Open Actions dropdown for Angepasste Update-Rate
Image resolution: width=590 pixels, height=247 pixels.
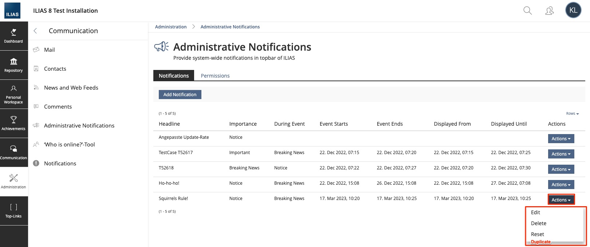tap(561, 139)
